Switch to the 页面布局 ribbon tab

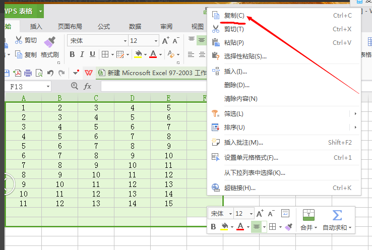[70, 26]
